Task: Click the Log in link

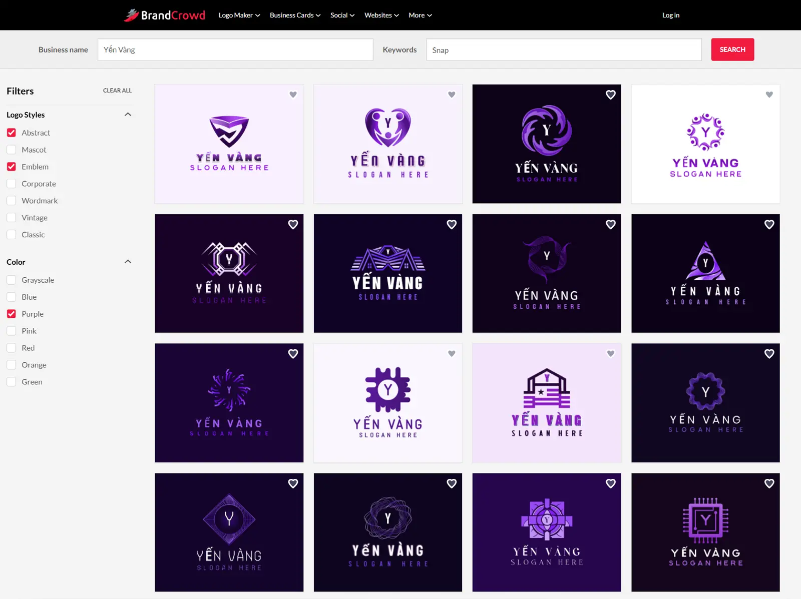Action: coord(671,15)
